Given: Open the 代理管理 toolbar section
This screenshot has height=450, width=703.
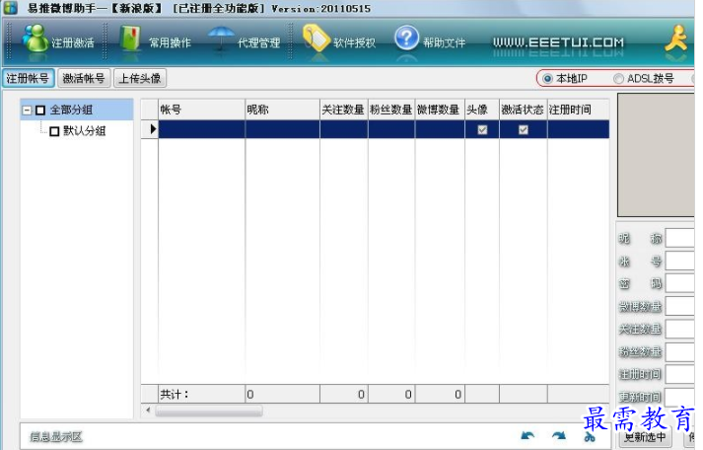Looking at the screenshot, I should 245,42.
